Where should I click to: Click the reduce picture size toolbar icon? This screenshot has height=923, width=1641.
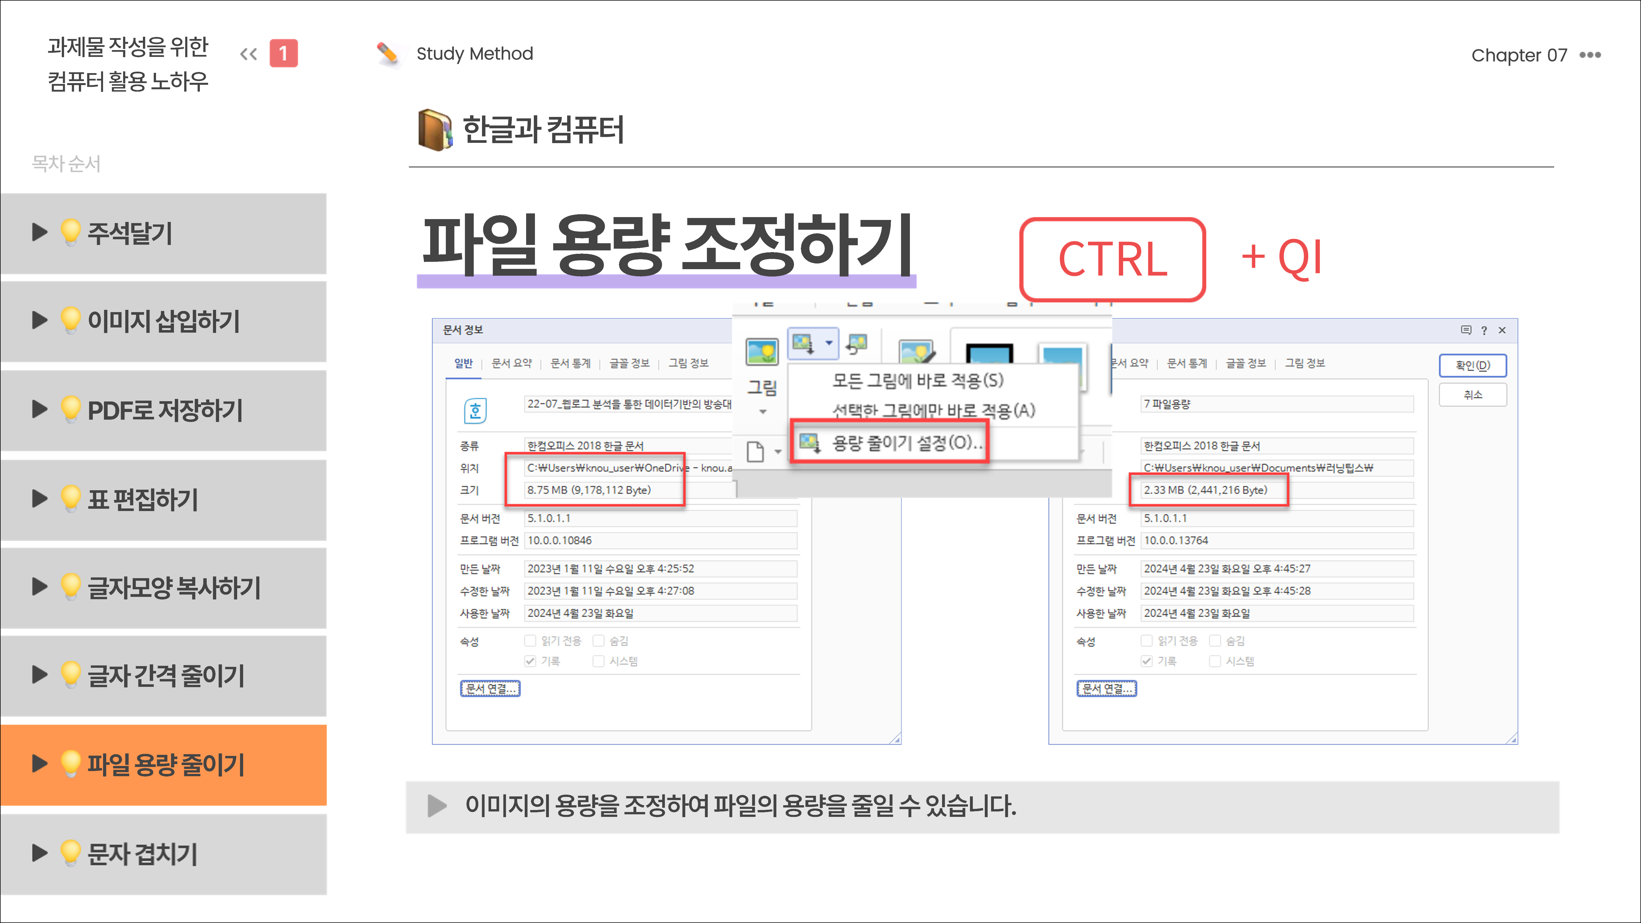point(803,344)
